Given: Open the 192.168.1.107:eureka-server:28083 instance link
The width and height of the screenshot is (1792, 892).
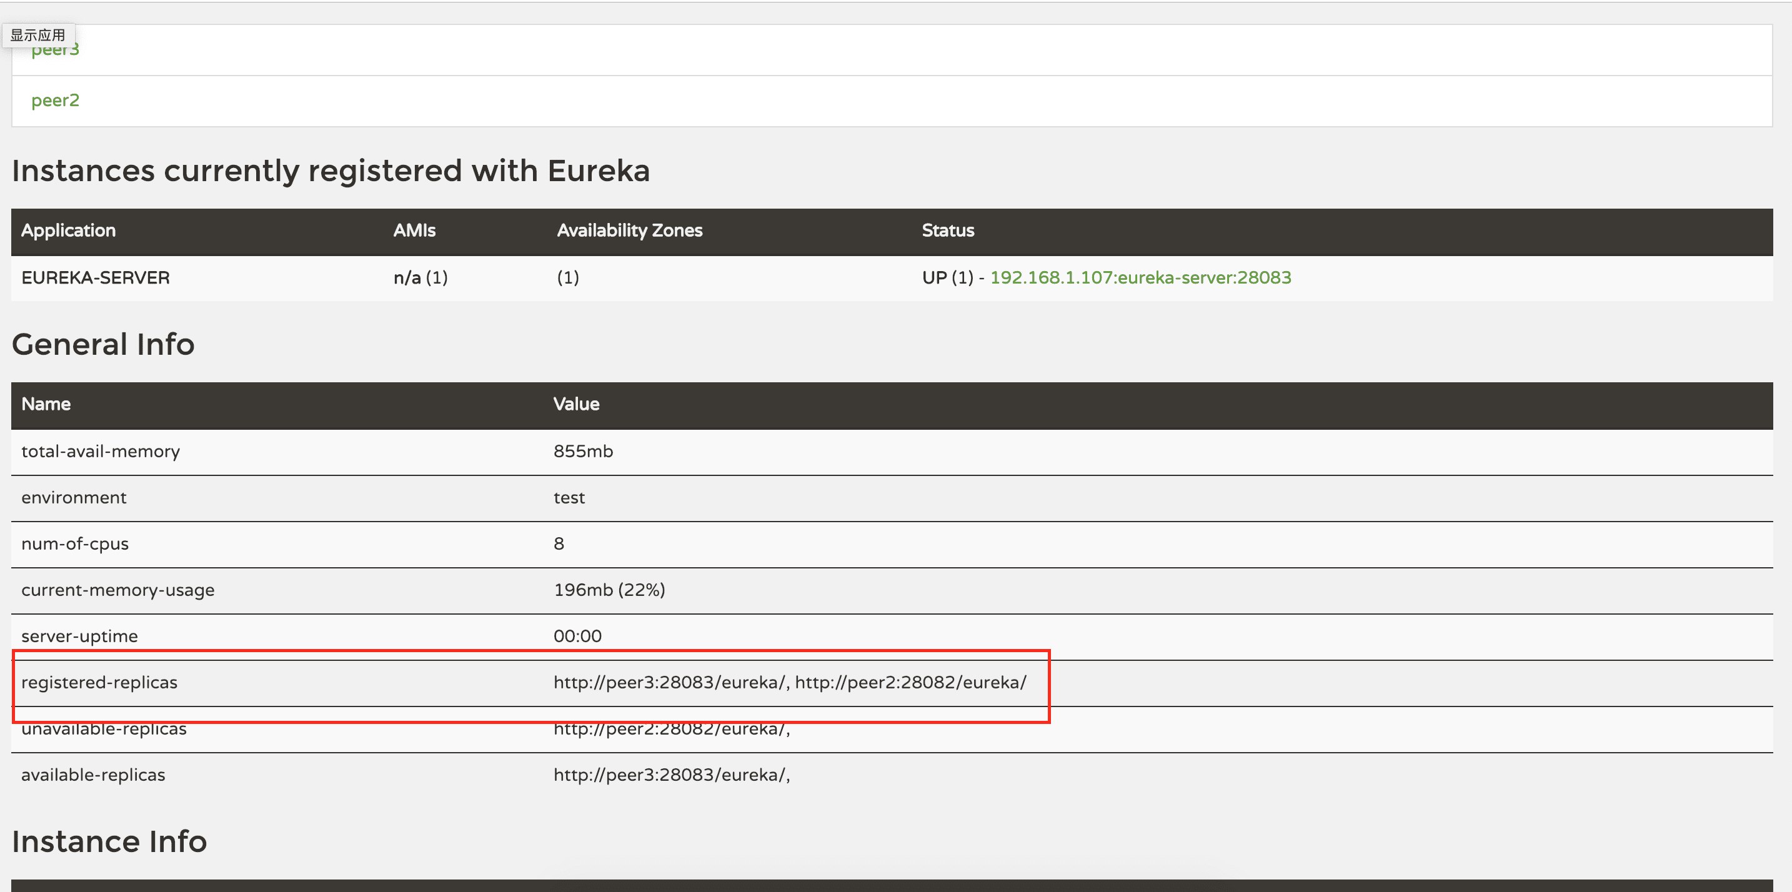Looking at the screenshot, I should point(1140,277).
